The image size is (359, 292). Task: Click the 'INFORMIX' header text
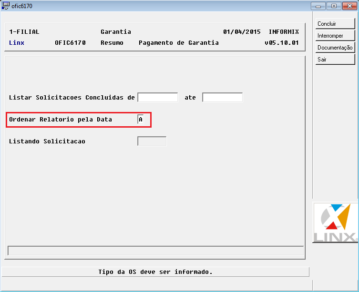click(x=284, y=32)
